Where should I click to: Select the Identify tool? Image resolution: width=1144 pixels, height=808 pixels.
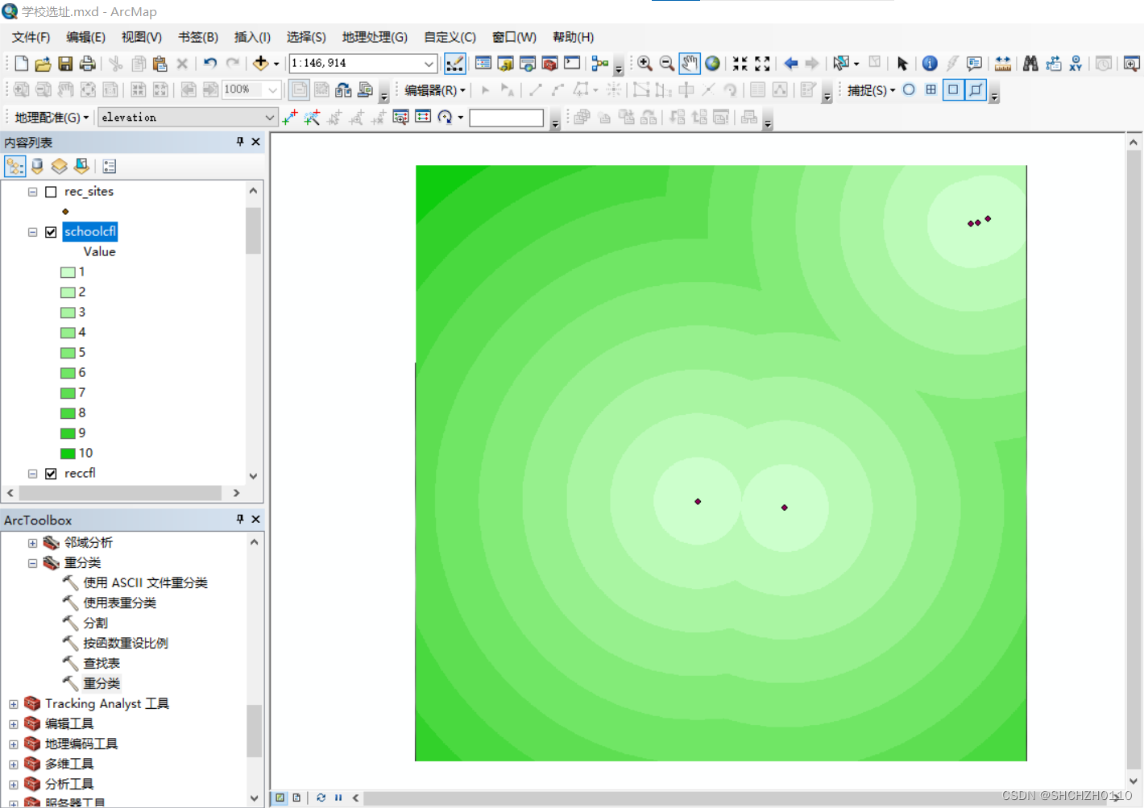point(930,63)
